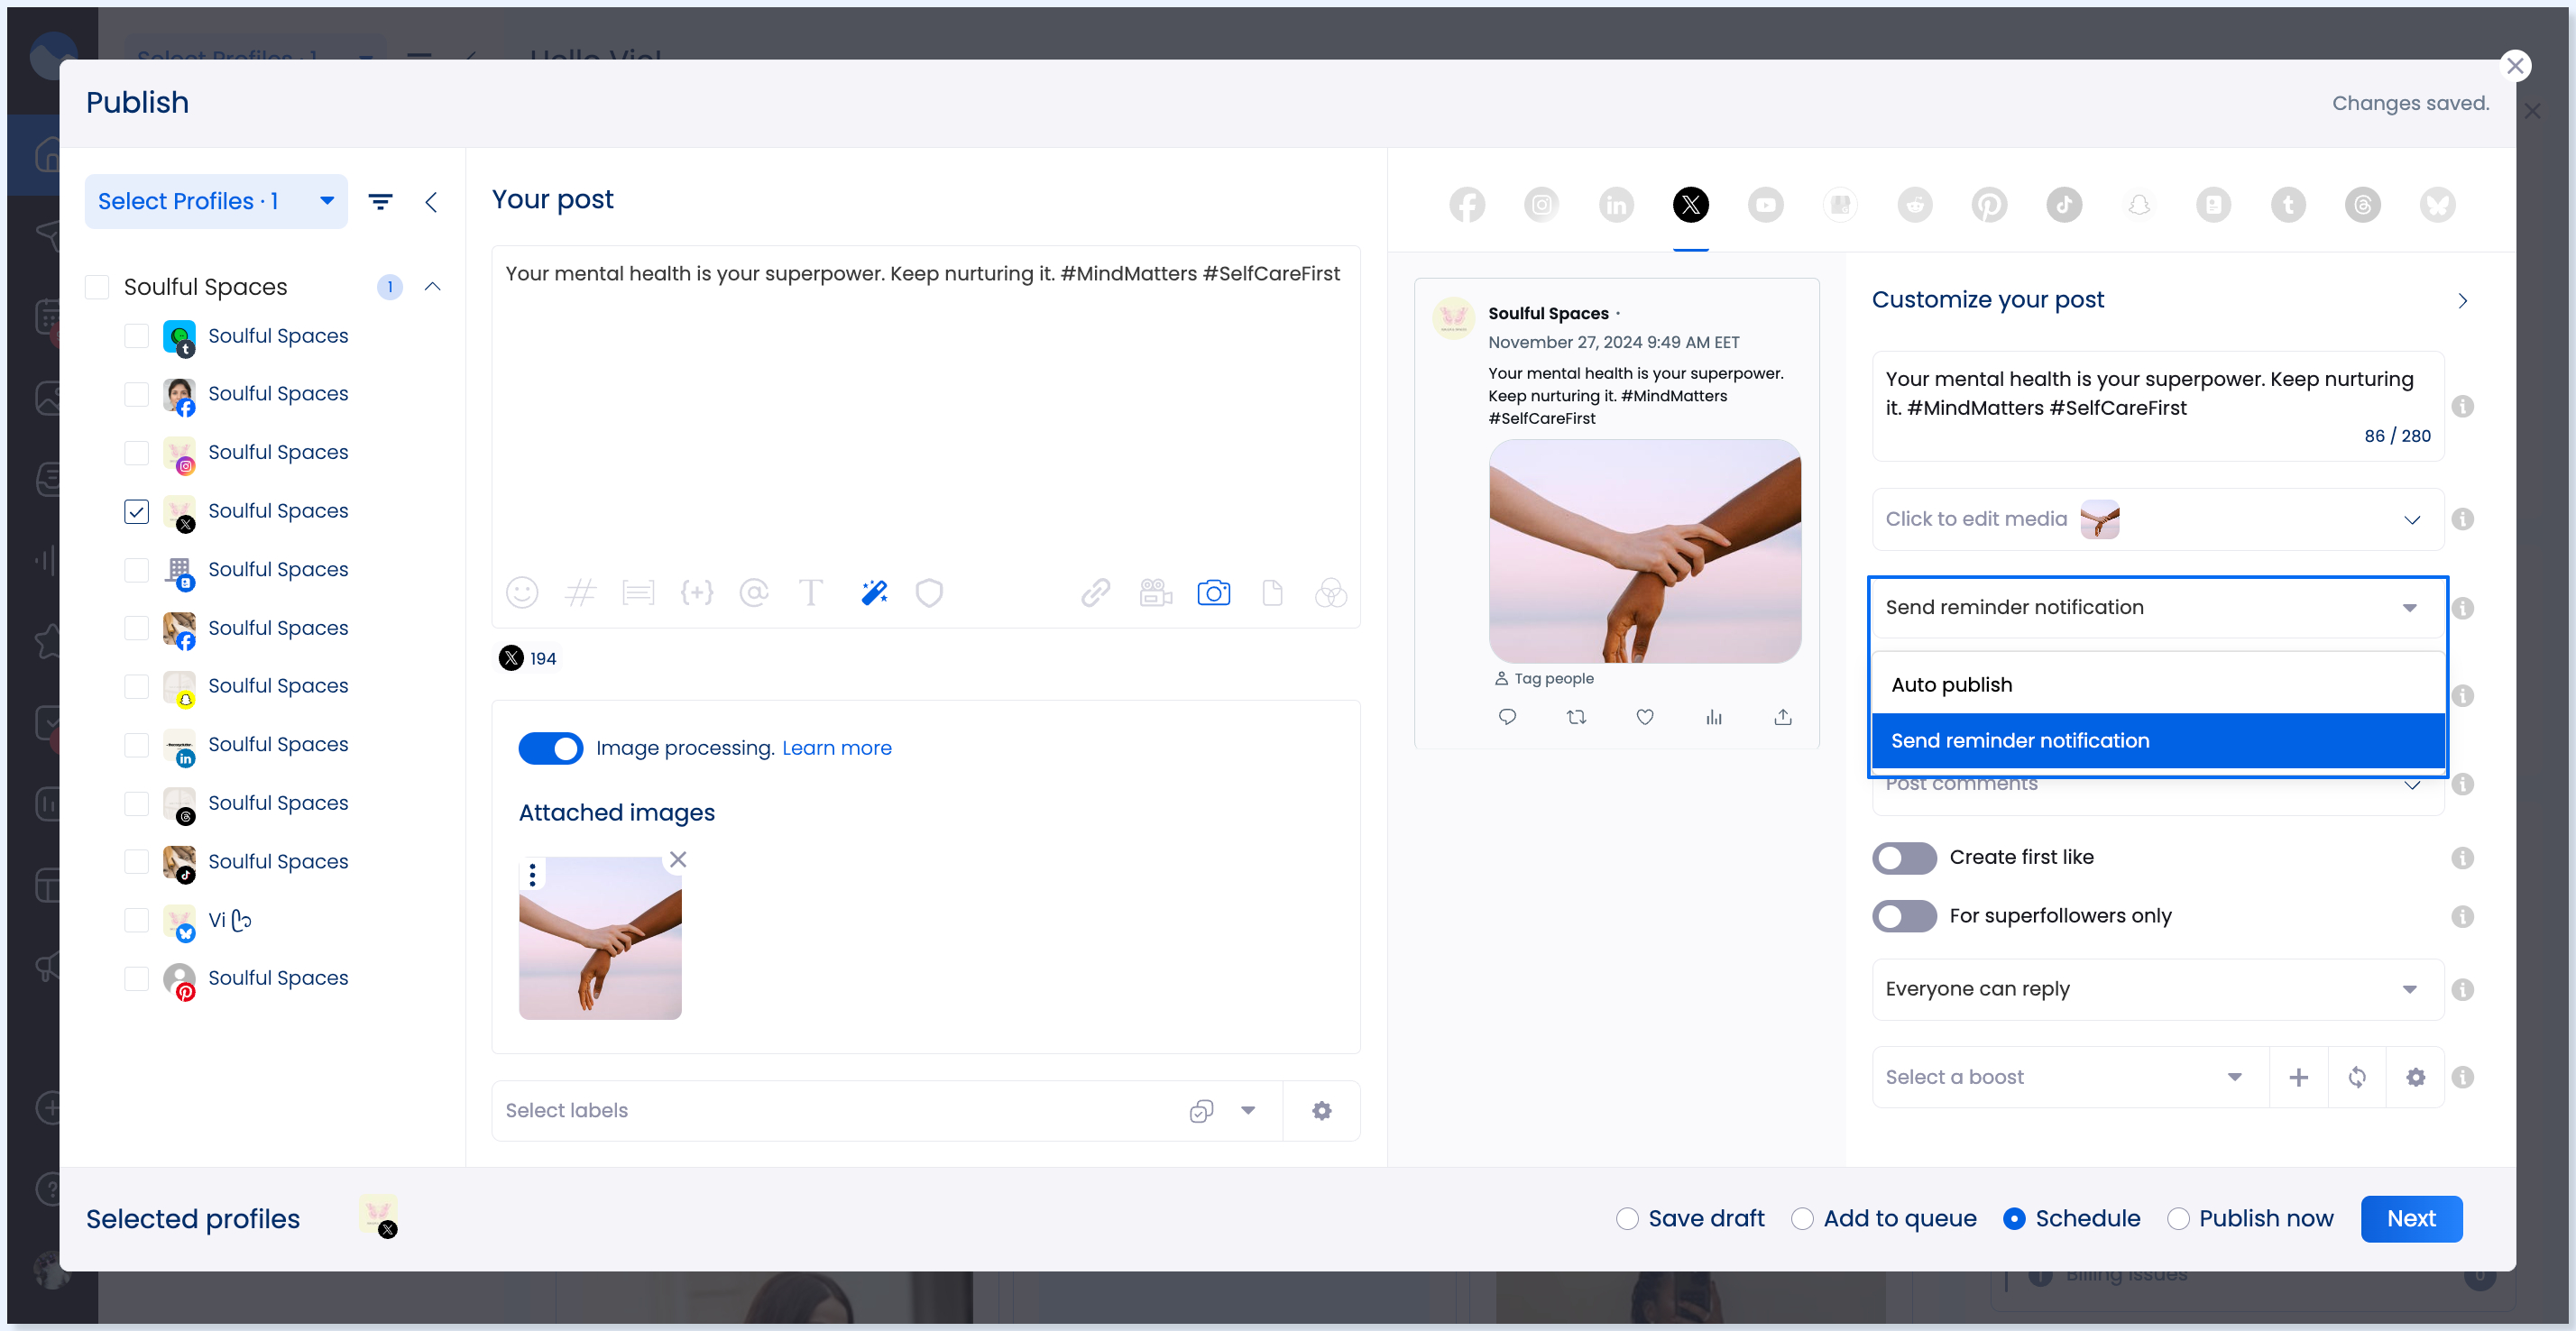This screenshot has height=1331, width=2576.
Task: Add a new boost with plus icon
Action: coord(2298,1077)
